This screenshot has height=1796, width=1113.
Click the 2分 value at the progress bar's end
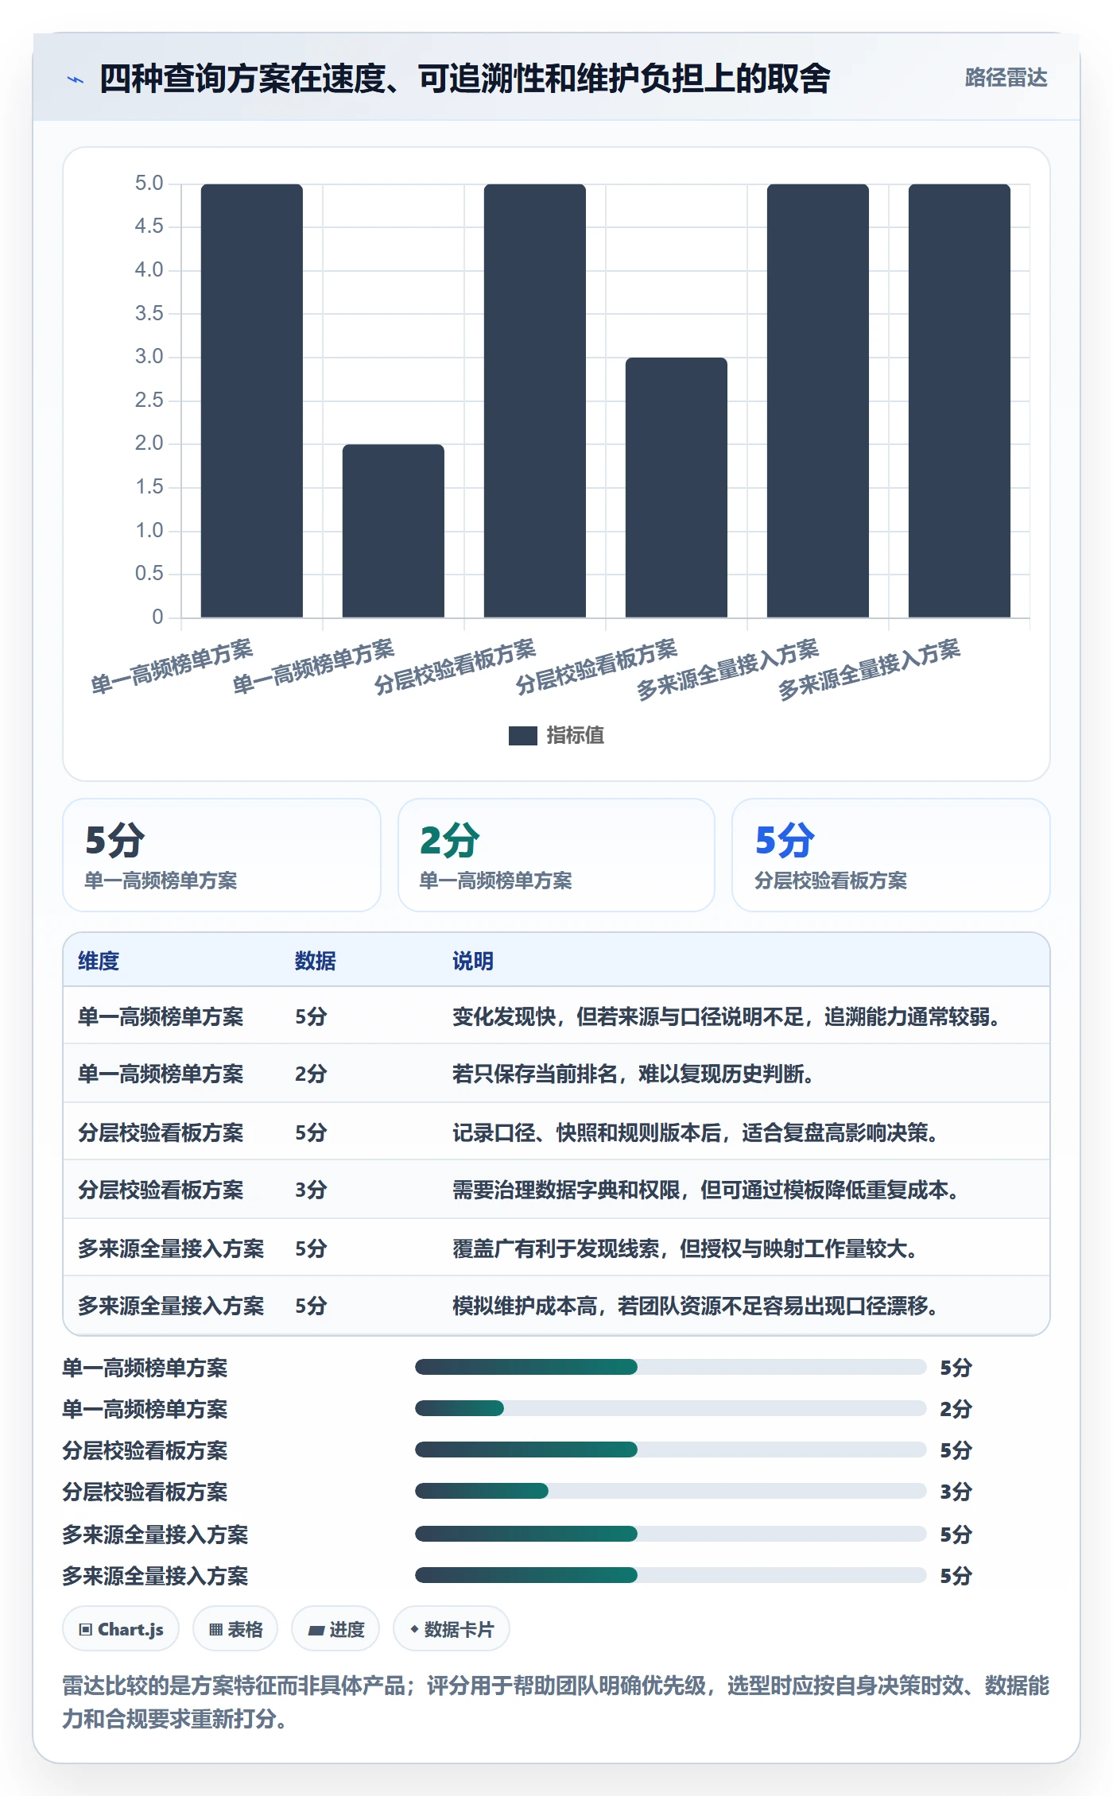pos(956,1409)
